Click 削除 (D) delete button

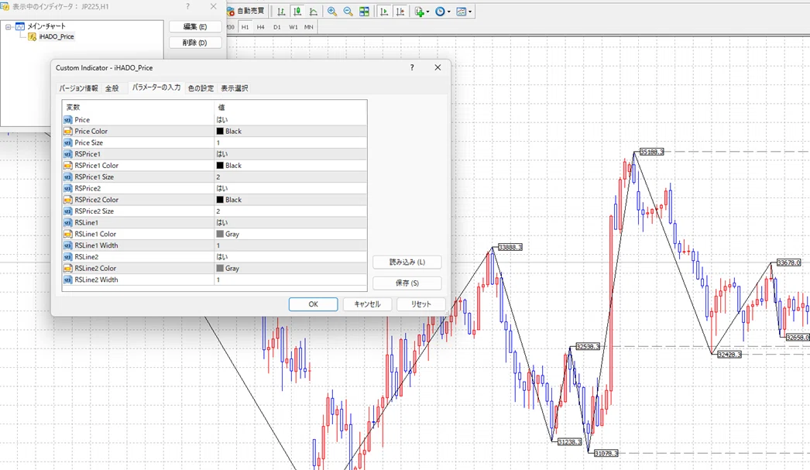point(195,43)
